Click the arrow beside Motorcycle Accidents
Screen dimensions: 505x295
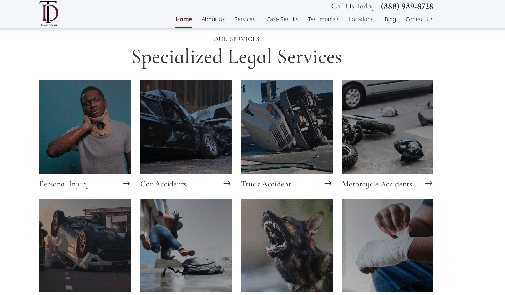[429, 183]
